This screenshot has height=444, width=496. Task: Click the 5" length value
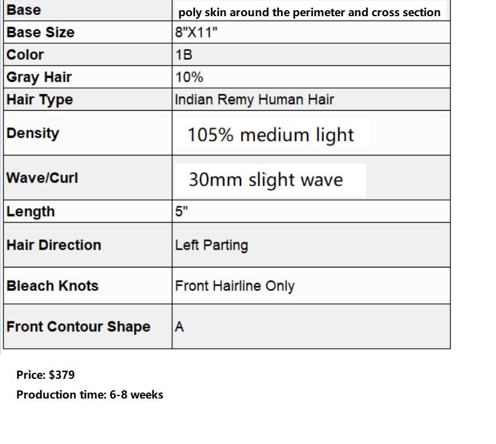(x=181, y=211)
